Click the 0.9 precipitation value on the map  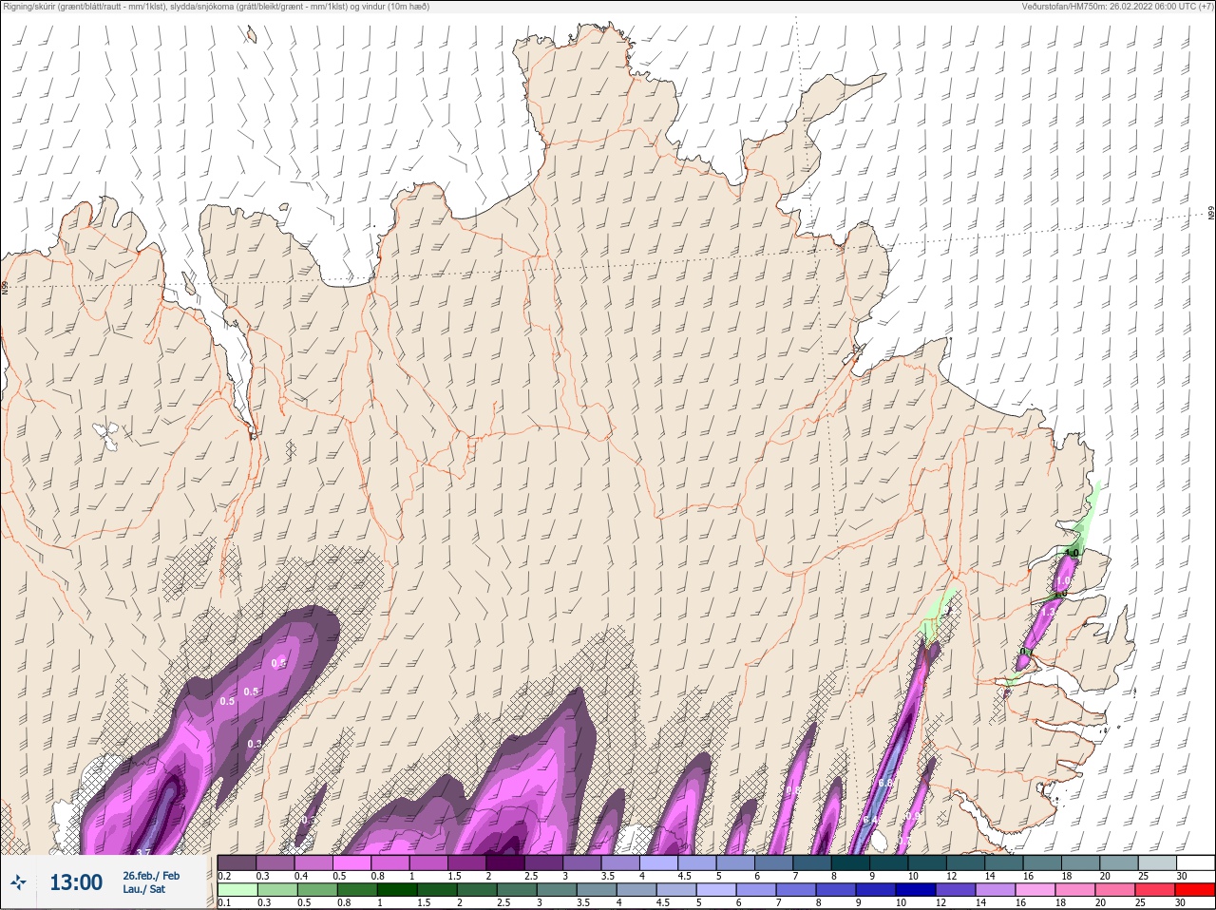coord(913,816)
